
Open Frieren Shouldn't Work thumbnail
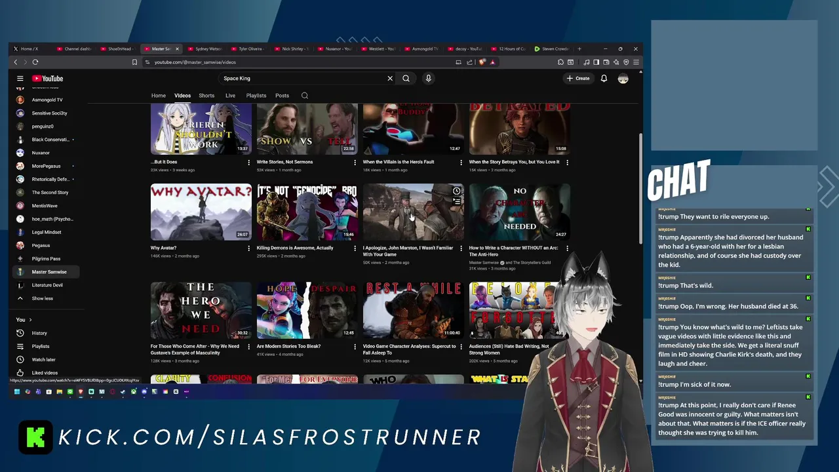[x=201, y=129]
